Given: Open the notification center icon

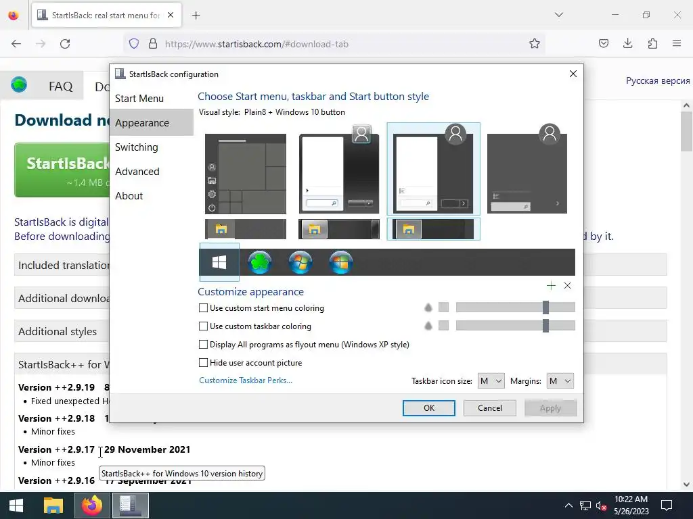Looking at the screenshot, I should [x=667, y=505].
